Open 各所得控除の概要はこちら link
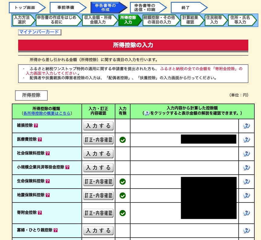Screen dimensions: 261x240 (x=47, y=113)
